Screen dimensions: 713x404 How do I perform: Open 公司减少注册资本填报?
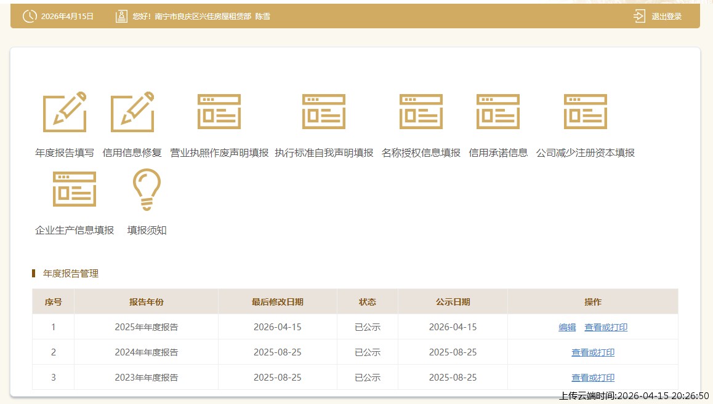pyautogui.click(x=586, y=112)
